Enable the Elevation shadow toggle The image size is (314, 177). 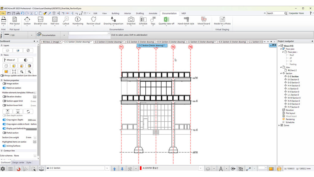click(4, 97)
